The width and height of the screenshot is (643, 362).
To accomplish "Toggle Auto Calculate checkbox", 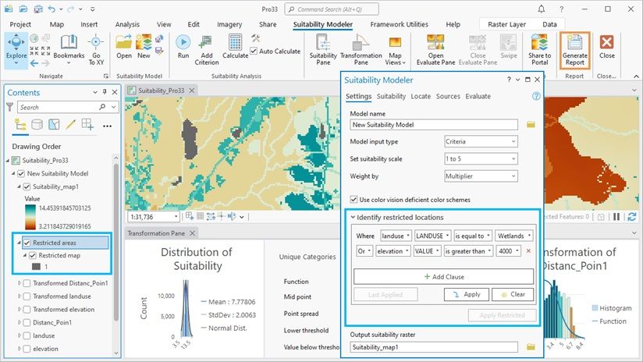I will point(254,51).
